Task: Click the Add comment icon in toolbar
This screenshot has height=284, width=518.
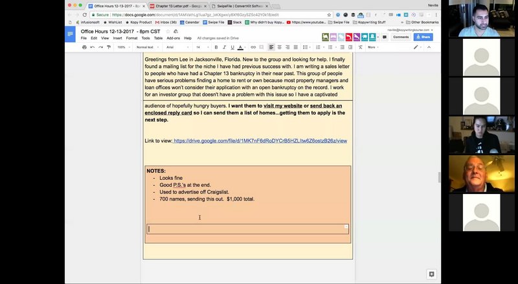Action: click(x=262, y=47)
